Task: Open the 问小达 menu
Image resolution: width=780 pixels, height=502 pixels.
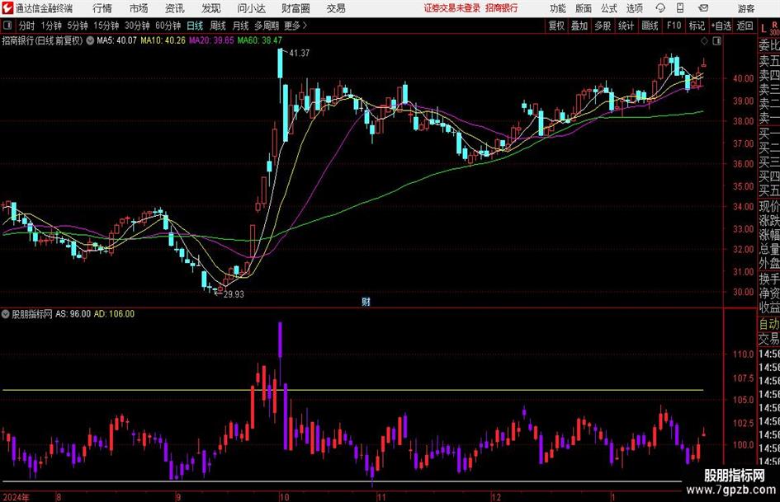Action: click(x=251, y=8)
